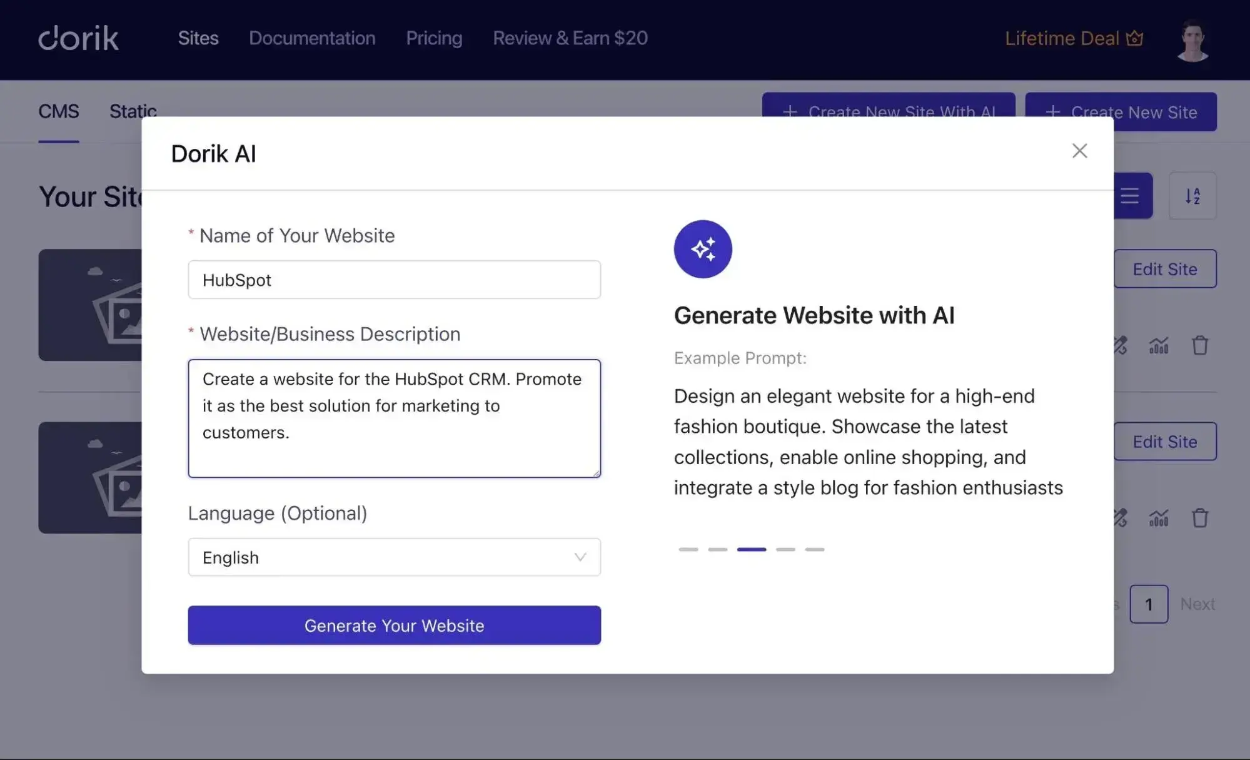Viewport: 1250px width, 760px height.
Task: Click the Dorik AI sparkle icon
Action: click(702, 248)
